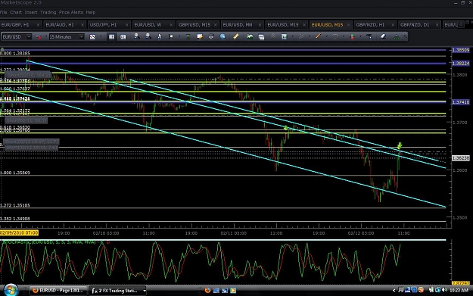This screenshot has width=473, height=296.
Task: Open the File menu
Action: click(3, 12)
